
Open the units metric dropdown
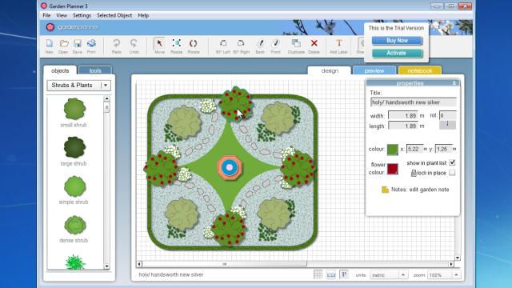click(x=388, y=275)
